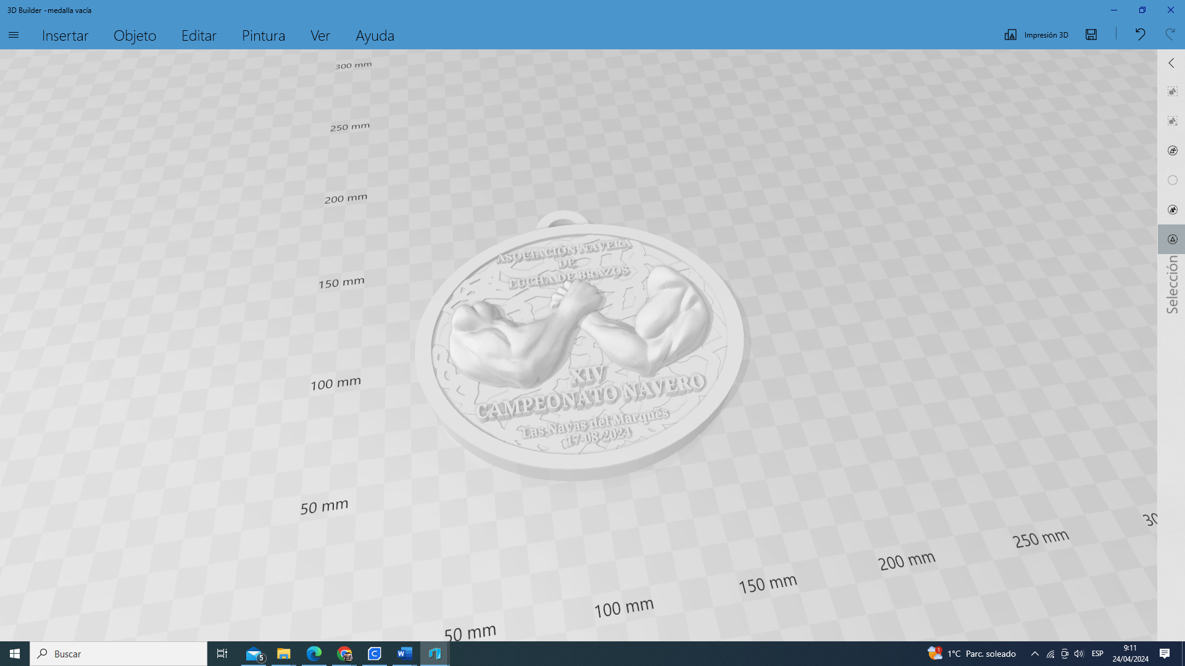
Task: Undo the last action
Action: (x=1140, y=35)
